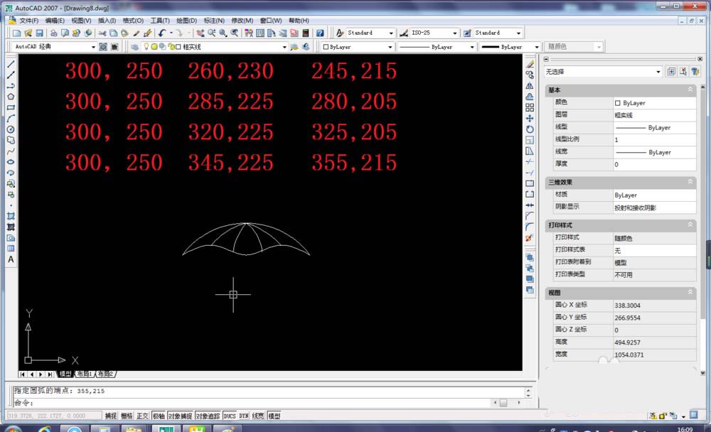This screenshot has width=711, height=432.
Task: Open the QuickCalc calculator icon
Action: coord(306,33)
